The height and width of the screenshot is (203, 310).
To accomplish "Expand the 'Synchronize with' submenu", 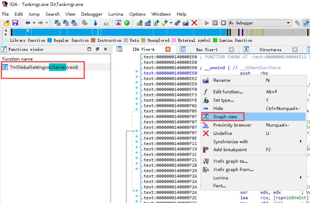I will 254,142.
